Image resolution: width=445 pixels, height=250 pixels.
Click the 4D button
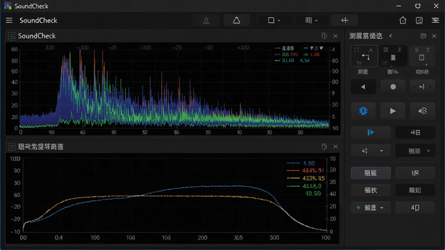coord(415,208)
